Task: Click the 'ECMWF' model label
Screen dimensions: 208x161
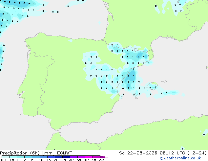Action: click(65, 153)
